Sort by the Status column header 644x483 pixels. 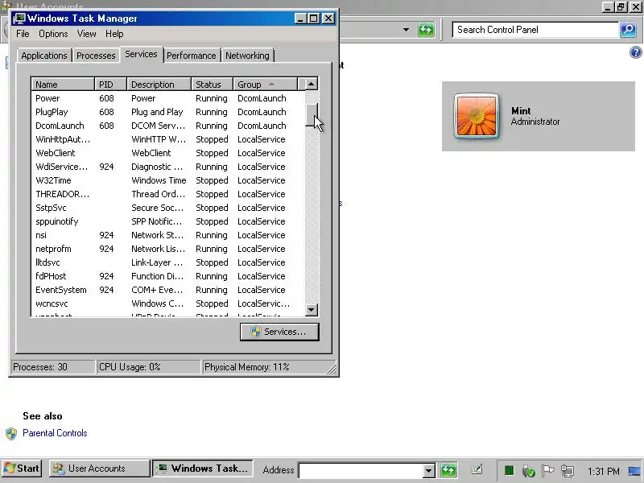(212, 85)
